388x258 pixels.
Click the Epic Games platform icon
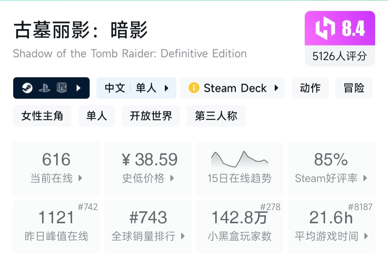click(61, 88)
